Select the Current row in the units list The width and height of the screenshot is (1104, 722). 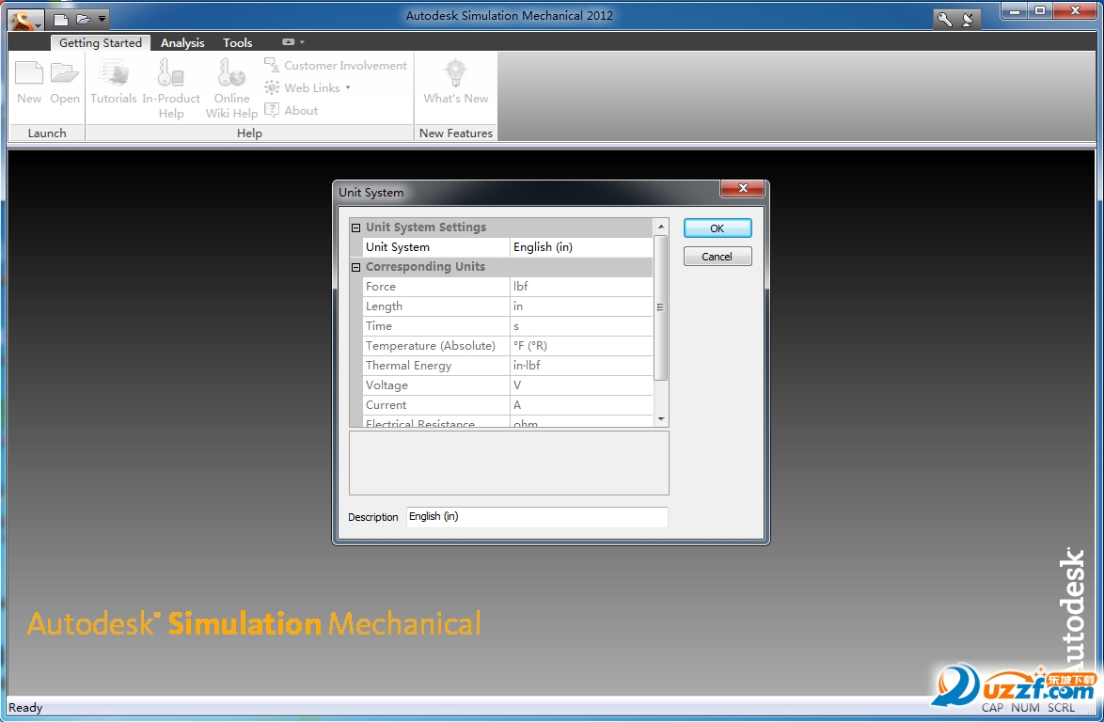(x=508, y=404)
